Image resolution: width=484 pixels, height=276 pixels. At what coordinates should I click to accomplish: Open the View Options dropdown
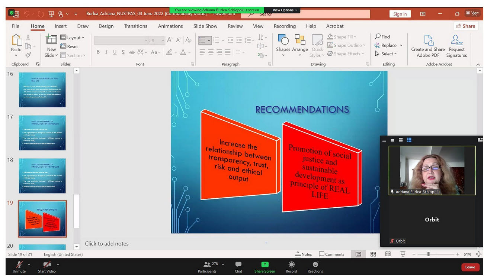(x=285, y=10)
